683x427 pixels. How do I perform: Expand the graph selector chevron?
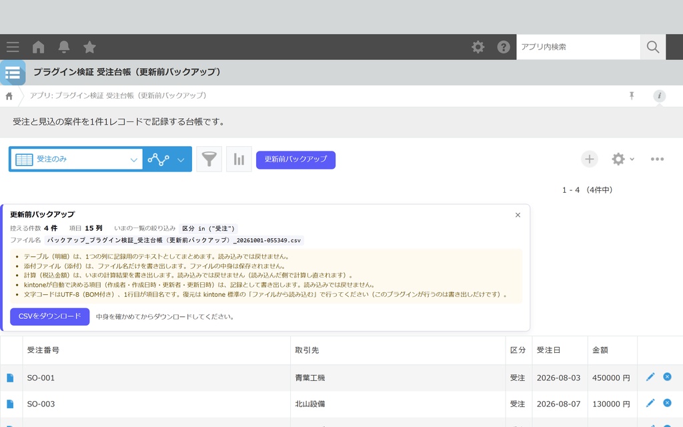click(181, 160)
